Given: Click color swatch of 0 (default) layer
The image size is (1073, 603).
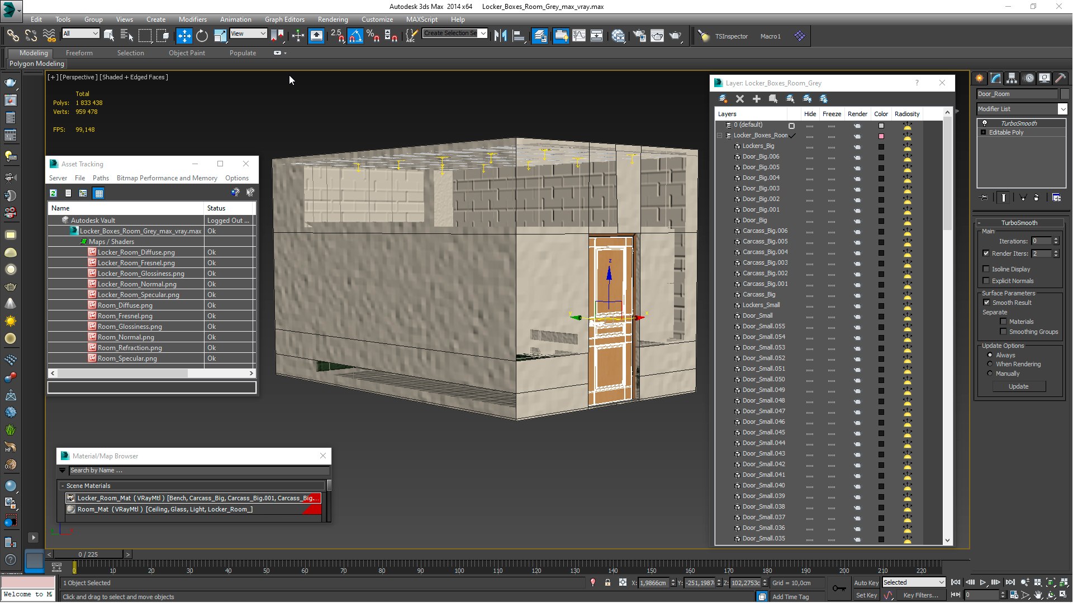Looking at the screenshot, I should (x=881, y=126).
